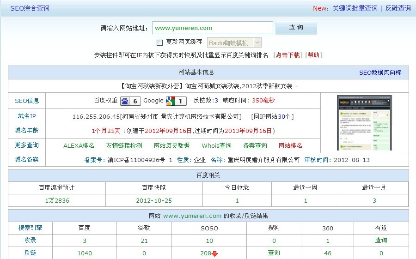The width and height of the screenshot is (416, 259).
Task: Click the 域名备案 row label
Action: (x=27, y=160)
